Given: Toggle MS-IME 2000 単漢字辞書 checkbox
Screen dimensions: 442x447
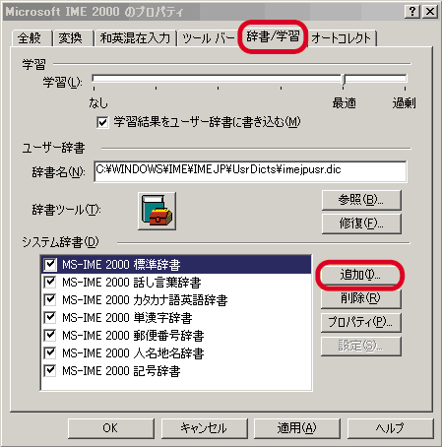Looking at the screenshot, I should (50, 317).
